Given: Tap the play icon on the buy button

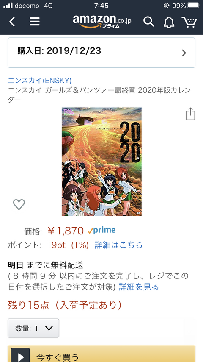Looking at the screenshot, I should point(20,356).
